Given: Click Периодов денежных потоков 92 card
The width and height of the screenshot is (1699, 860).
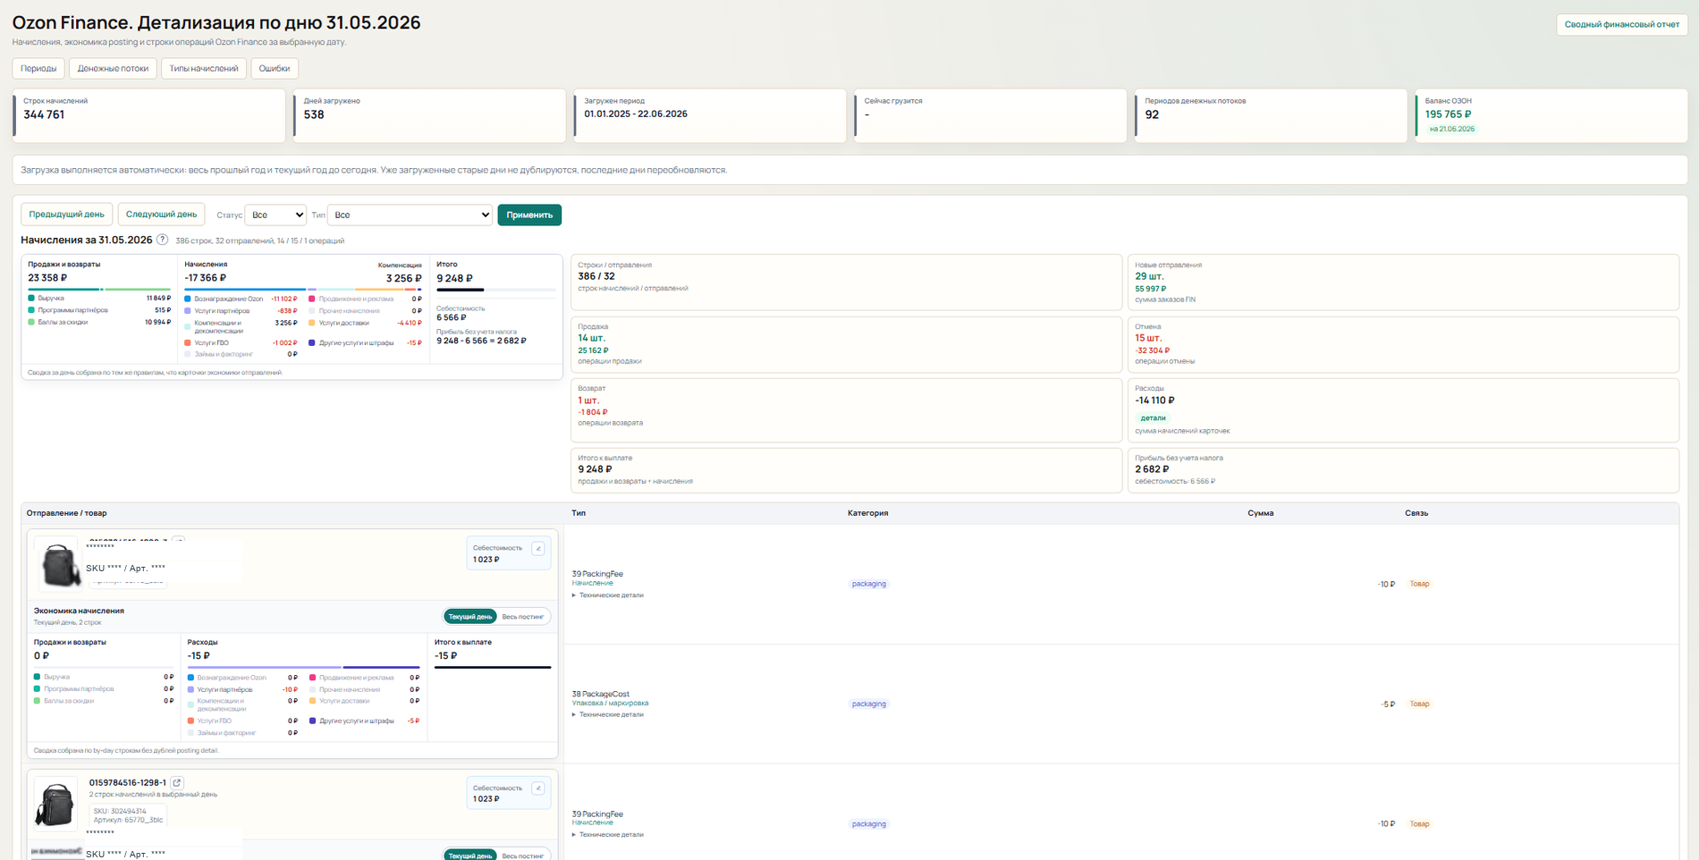Looking at the screenshot, I should (1271, 115).
